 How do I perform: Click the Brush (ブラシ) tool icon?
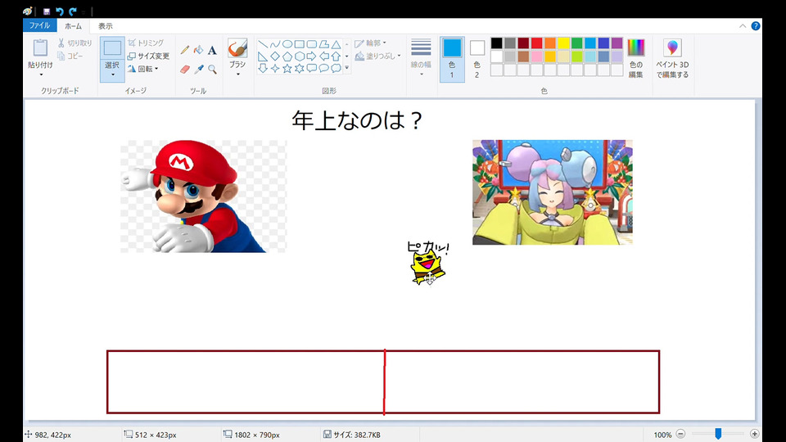pos(237,48)
